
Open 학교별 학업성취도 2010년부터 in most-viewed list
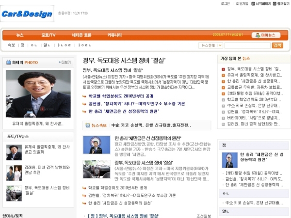coord(254,99)
